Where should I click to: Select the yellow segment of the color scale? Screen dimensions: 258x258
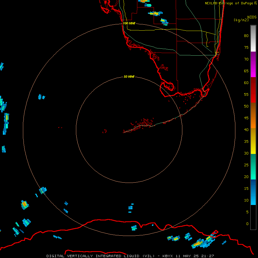[253, 141]
